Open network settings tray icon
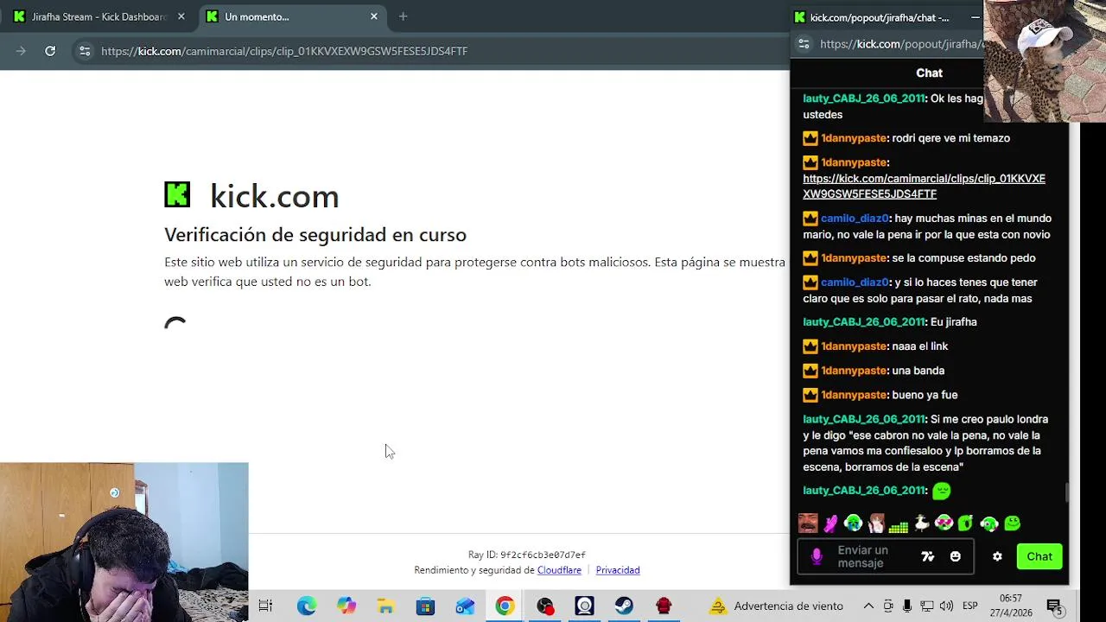 point(926,606)
